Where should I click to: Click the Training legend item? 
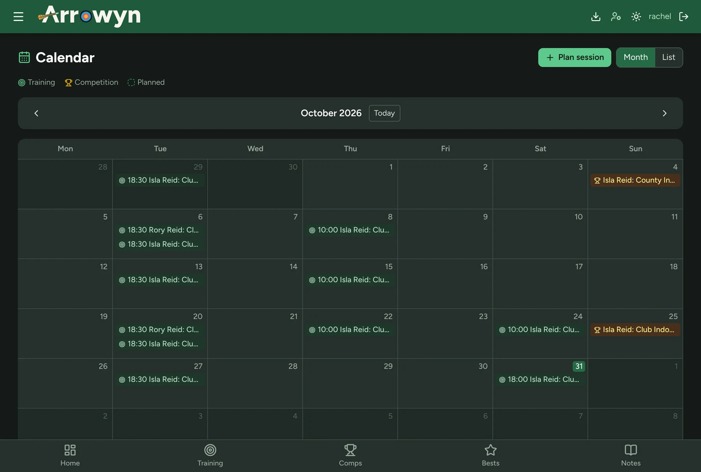(x=37, y=82)
